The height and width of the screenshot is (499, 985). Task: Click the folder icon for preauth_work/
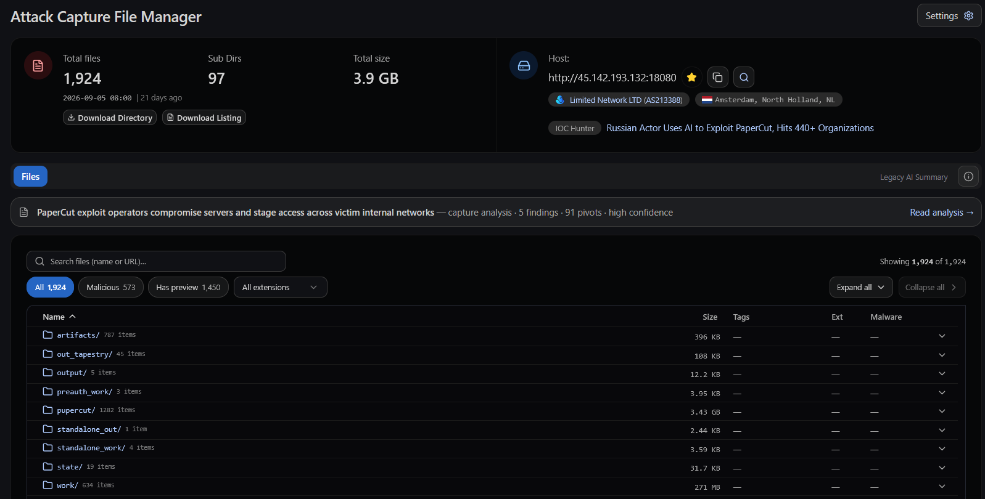(x=47, y=391)
